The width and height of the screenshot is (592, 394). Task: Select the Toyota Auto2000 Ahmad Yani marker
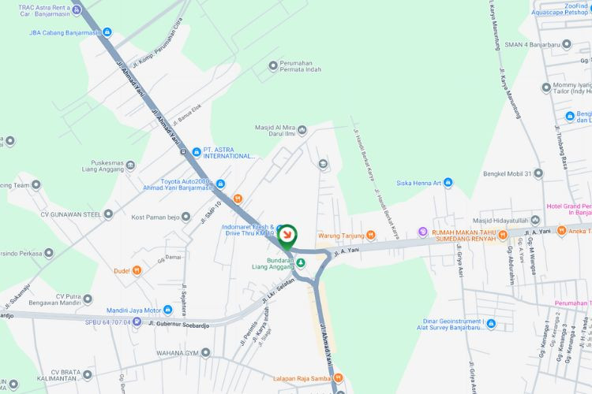[221, 184]
